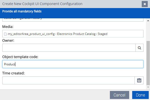Confirm with the Done button

(x=140, y=95)
